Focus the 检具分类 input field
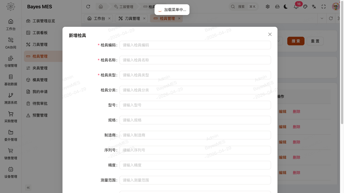This screenshot has height=193, width=344. pyautogui.click(x=195, y=90)
